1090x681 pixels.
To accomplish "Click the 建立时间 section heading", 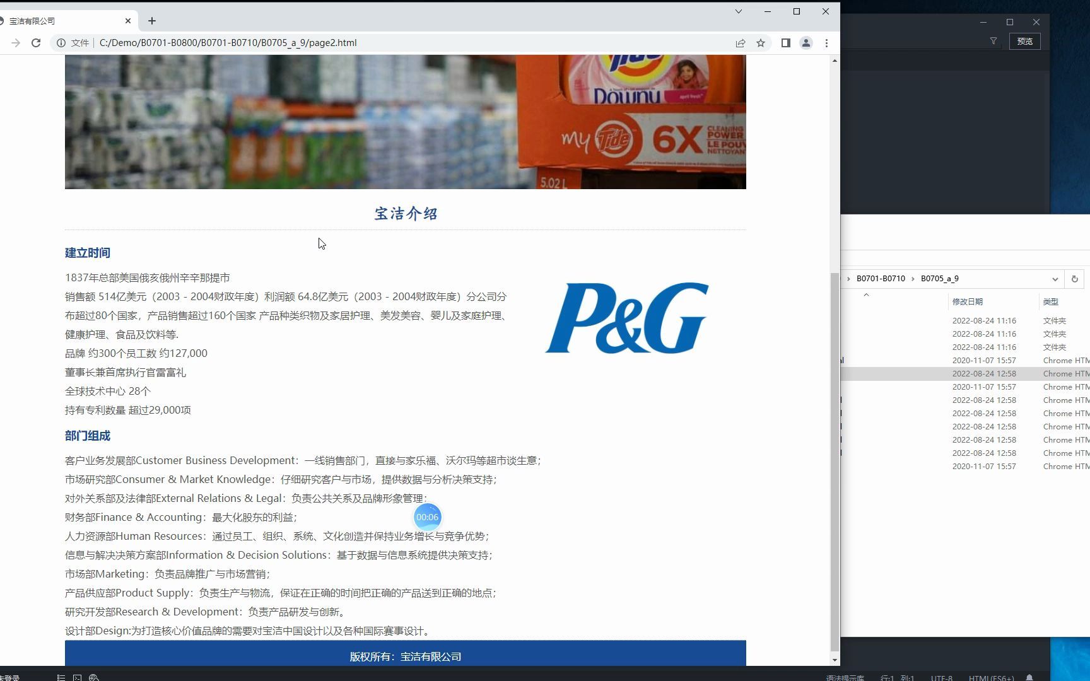I will pos(88,253).
